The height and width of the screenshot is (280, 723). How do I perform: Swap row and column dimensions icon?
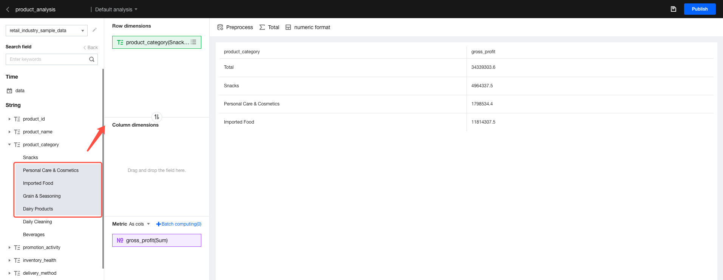pos(156,117)
